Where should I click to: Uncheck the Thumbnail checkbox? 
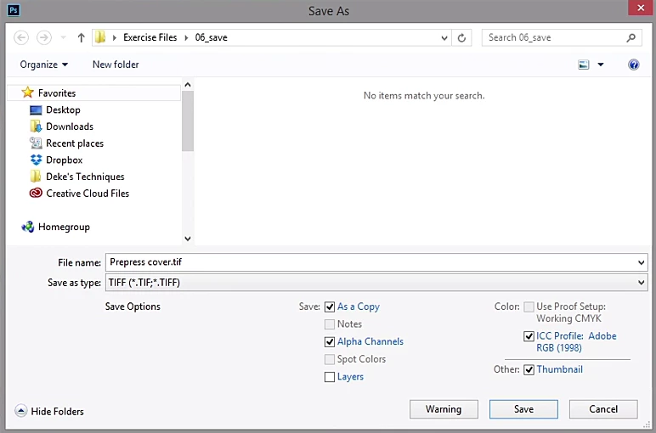tap(529, 369)
